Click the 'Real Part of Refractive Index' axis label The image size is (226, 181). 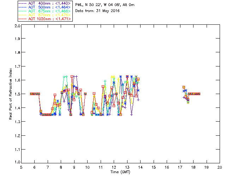click(10, 94)
